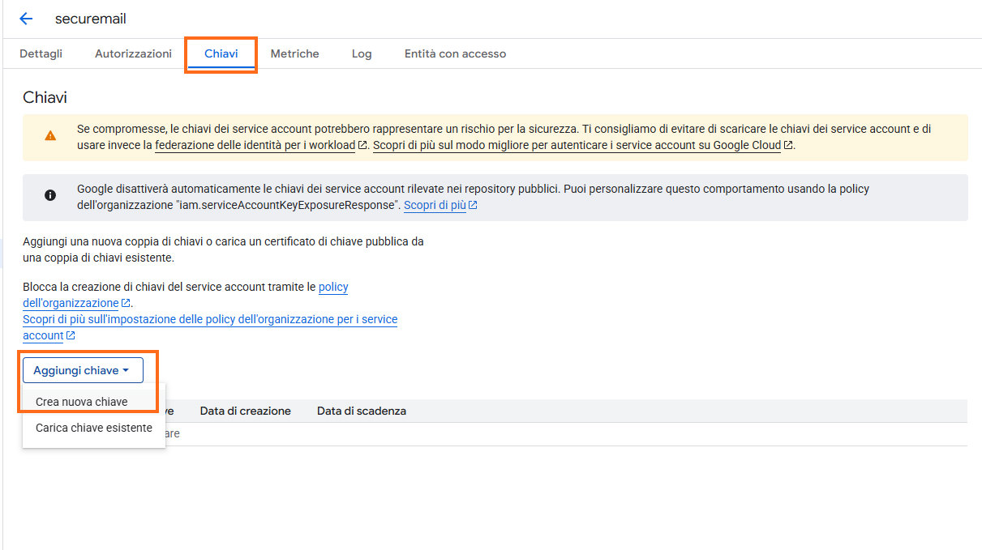The width and height of the screenshot is (982, 550).
Task: Select Crea nuova chiave from menu
Action: [82, 402]
